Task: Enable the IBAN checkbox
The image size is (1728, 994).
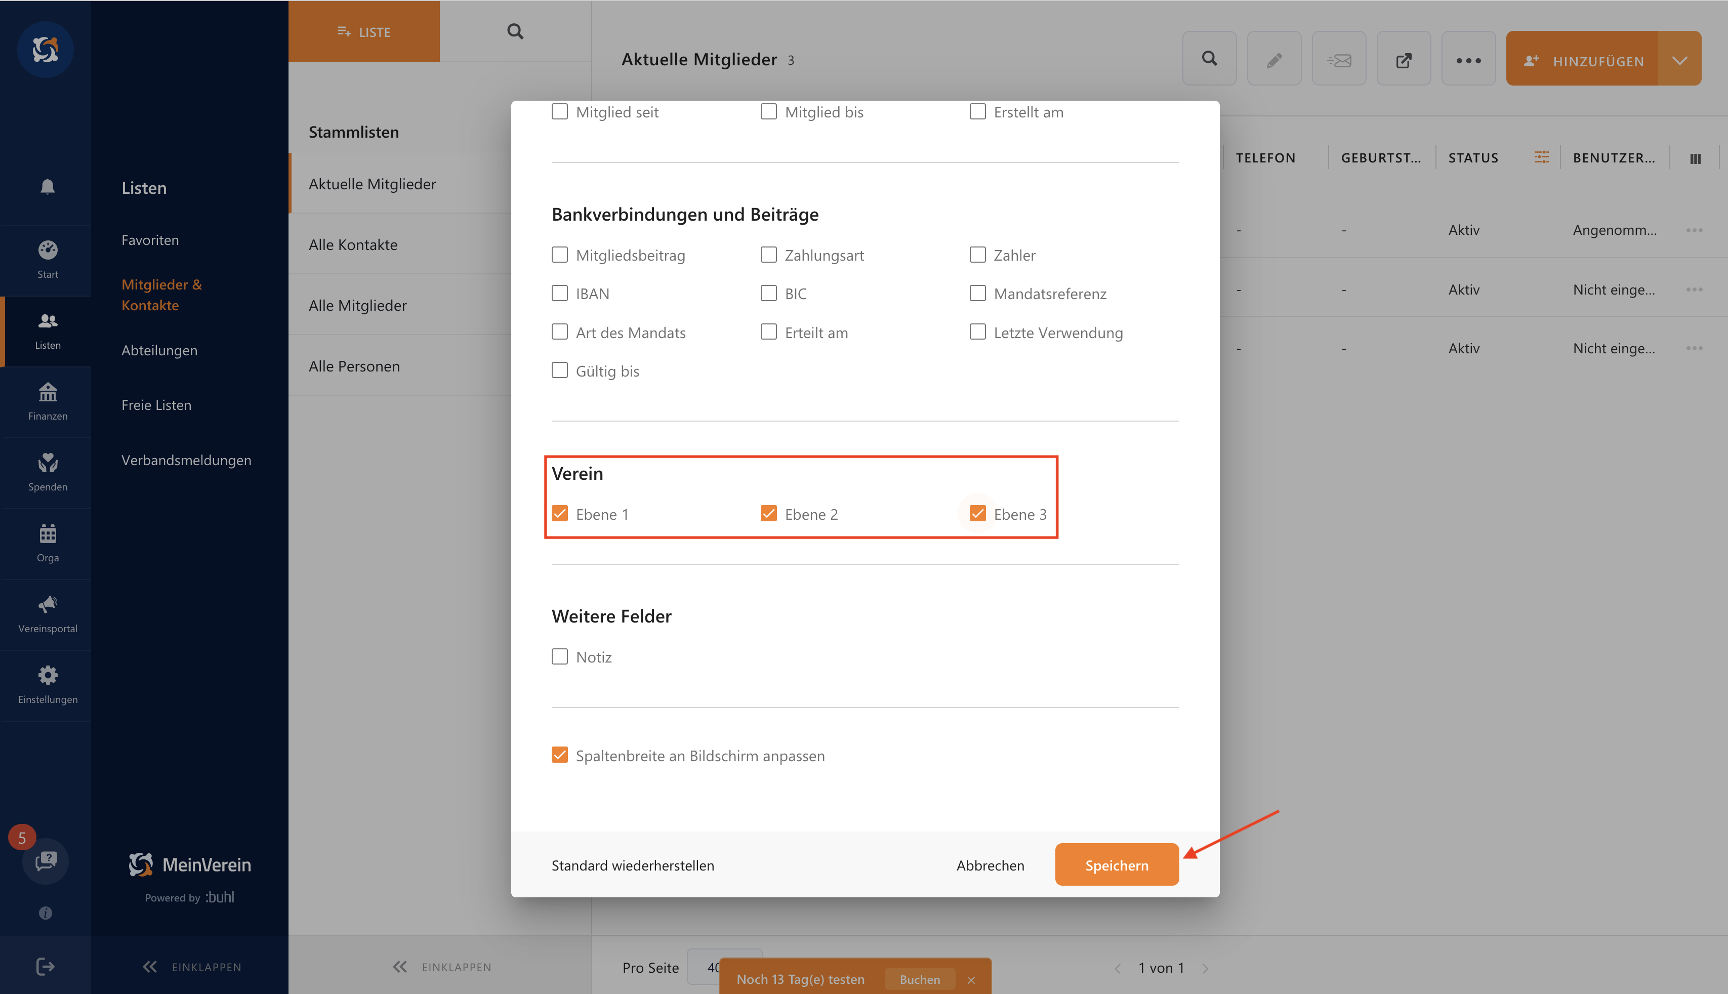Action: tap(559, 294)
